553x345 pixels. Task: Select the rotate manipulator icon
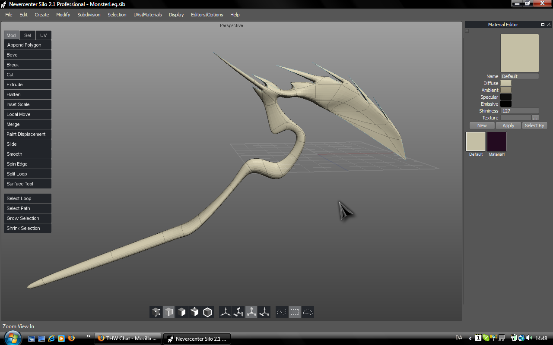[238, 312]
